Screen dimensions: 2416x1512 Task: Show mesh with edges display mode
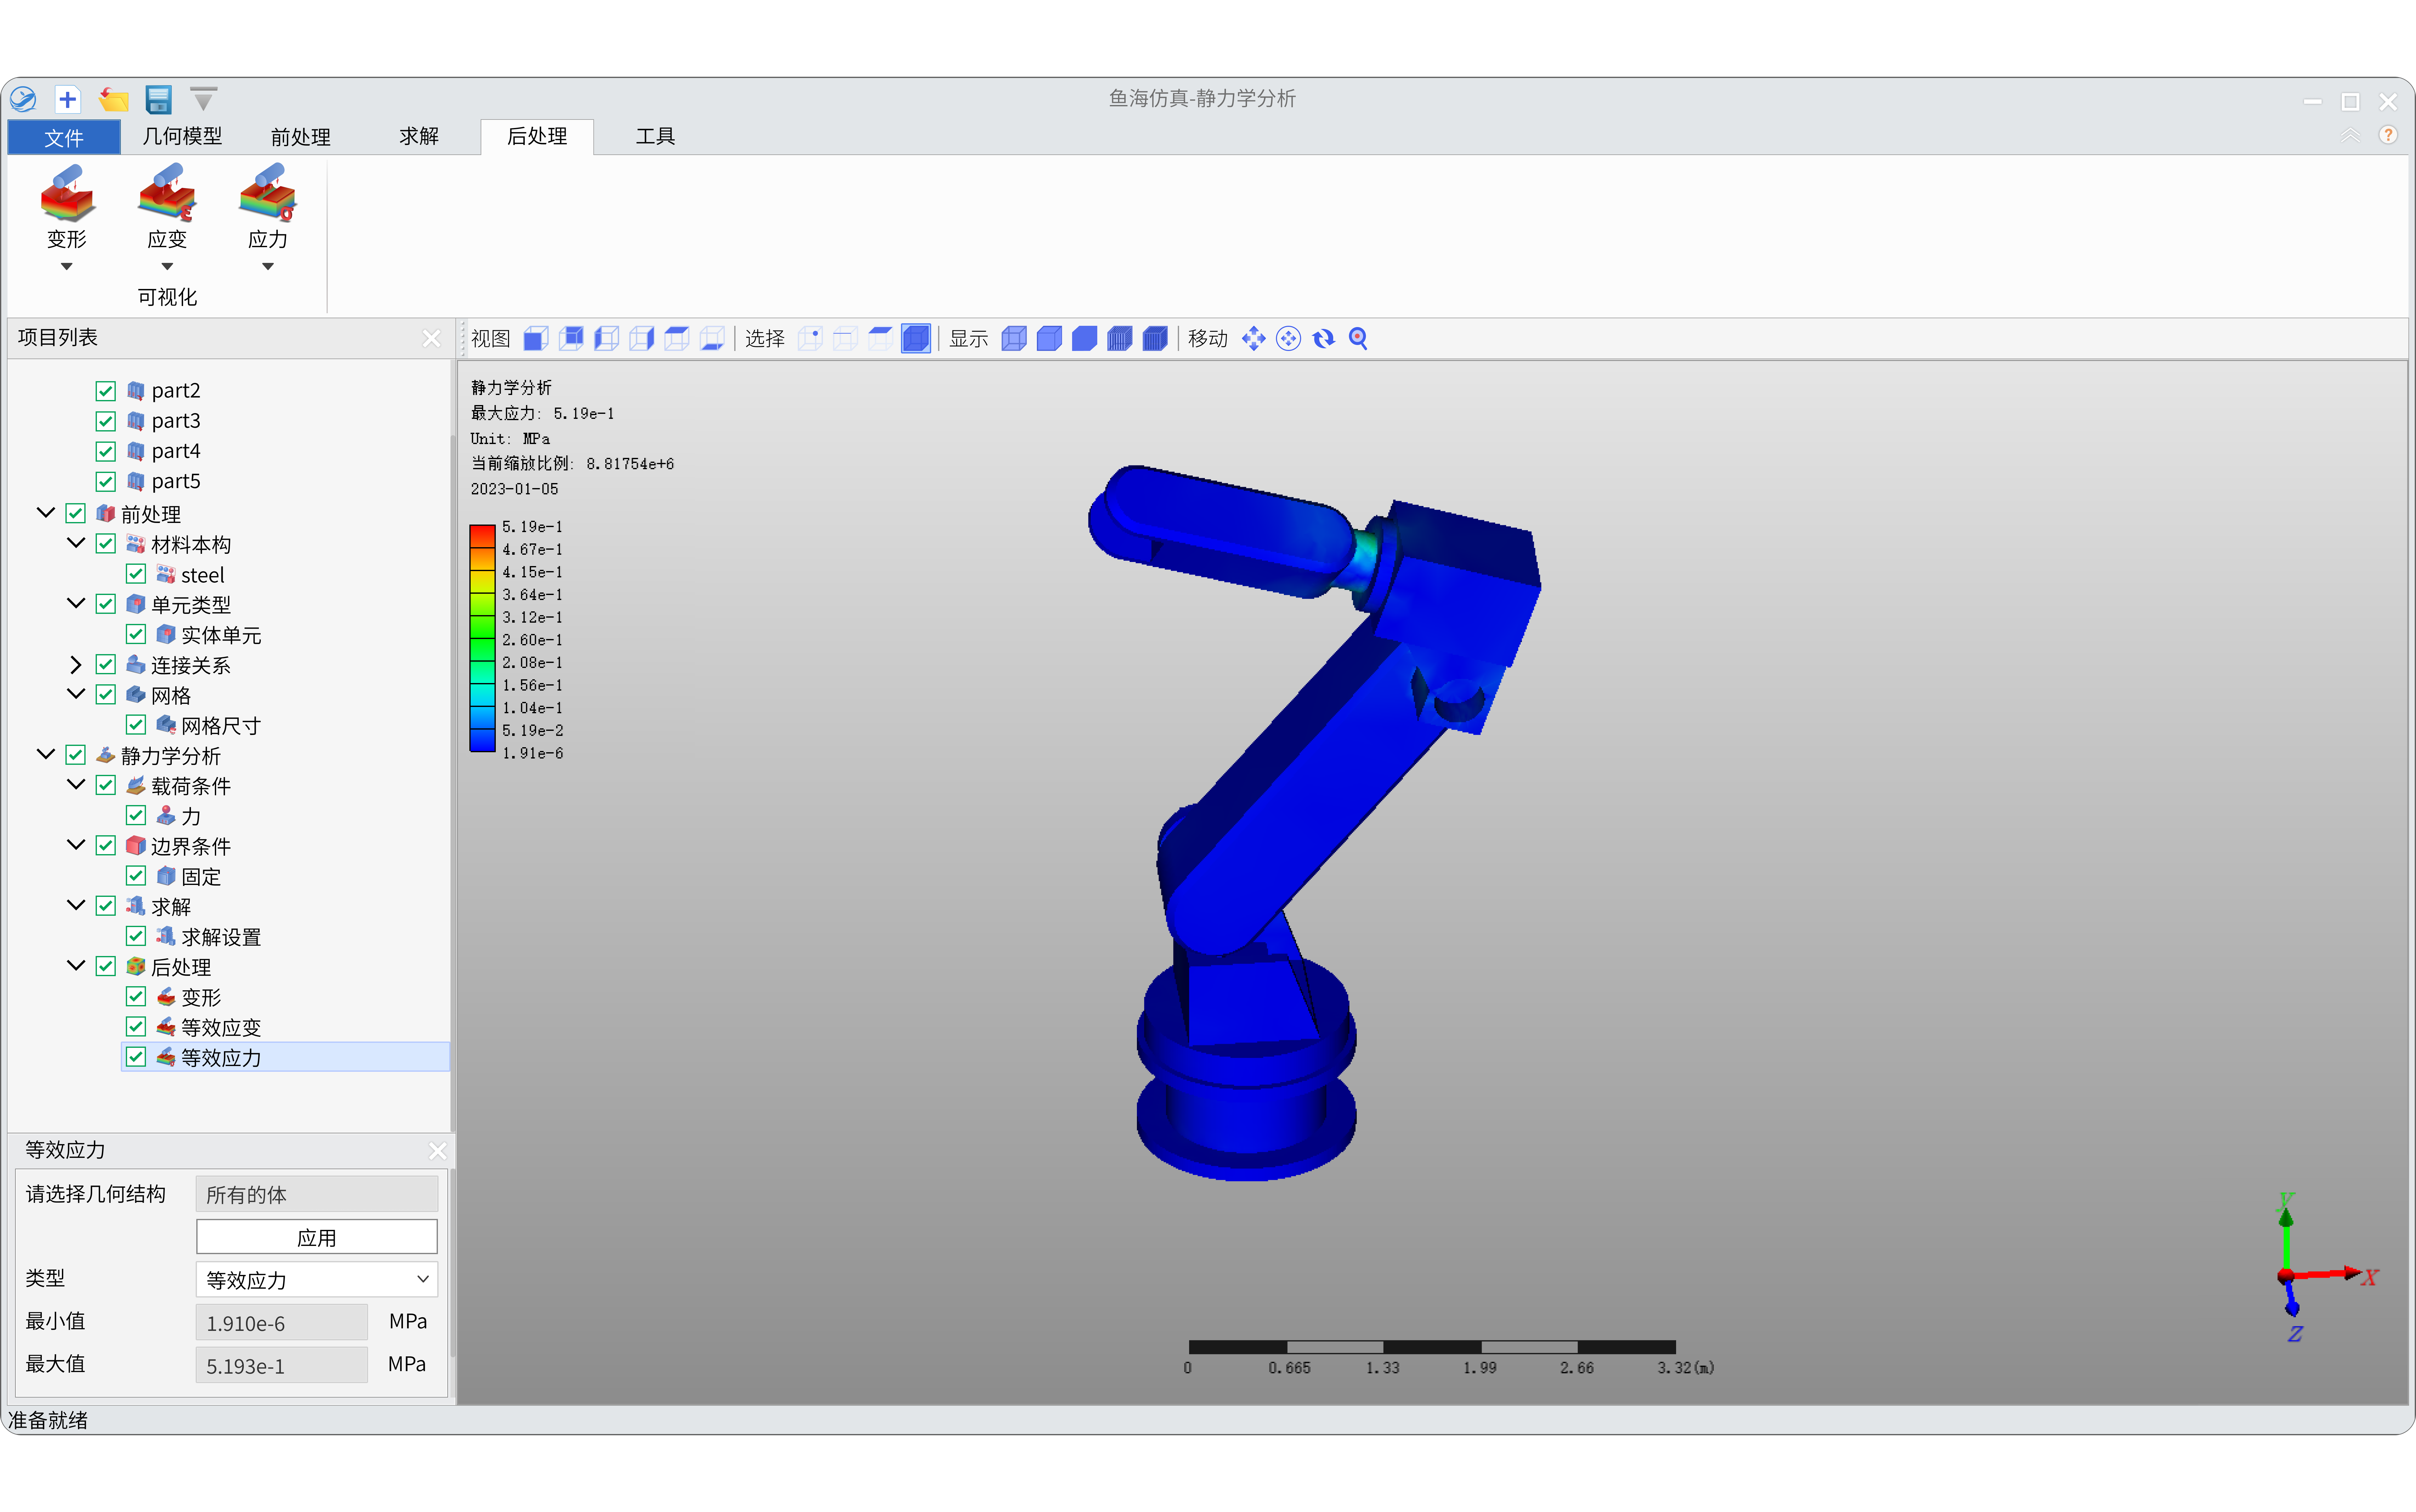(x=1120, y=339)
